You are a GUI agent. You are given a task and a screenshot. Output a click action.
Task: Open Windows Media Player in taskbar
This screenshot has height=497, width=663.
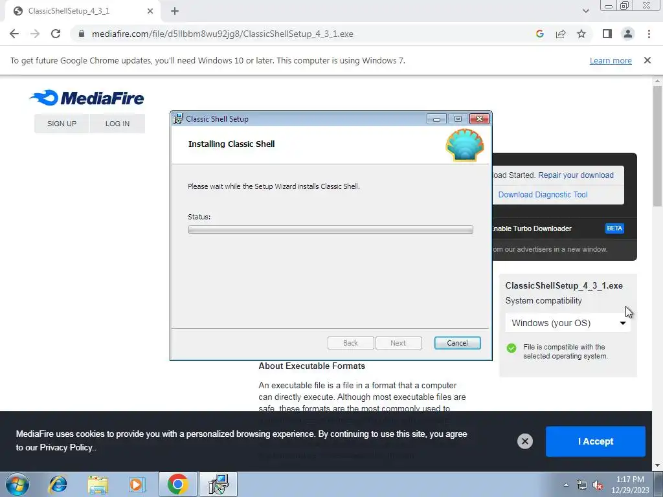point(137,484)
